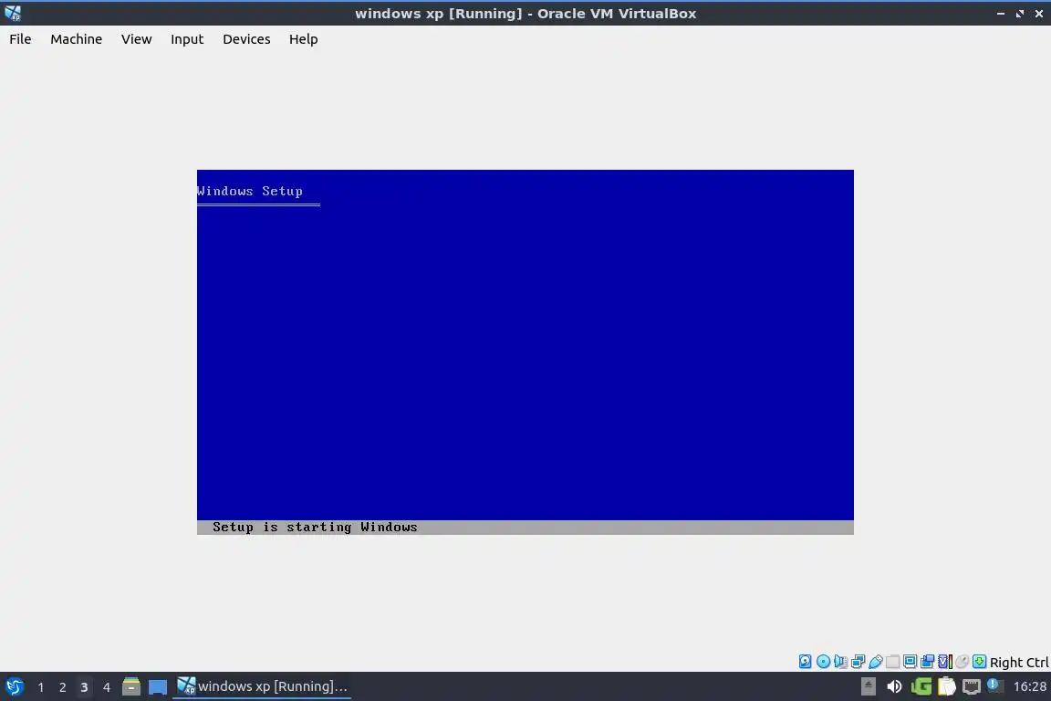Open the volume control tray icon
The height and width of the screenshot is (701, 1051).
click(894, 686)
